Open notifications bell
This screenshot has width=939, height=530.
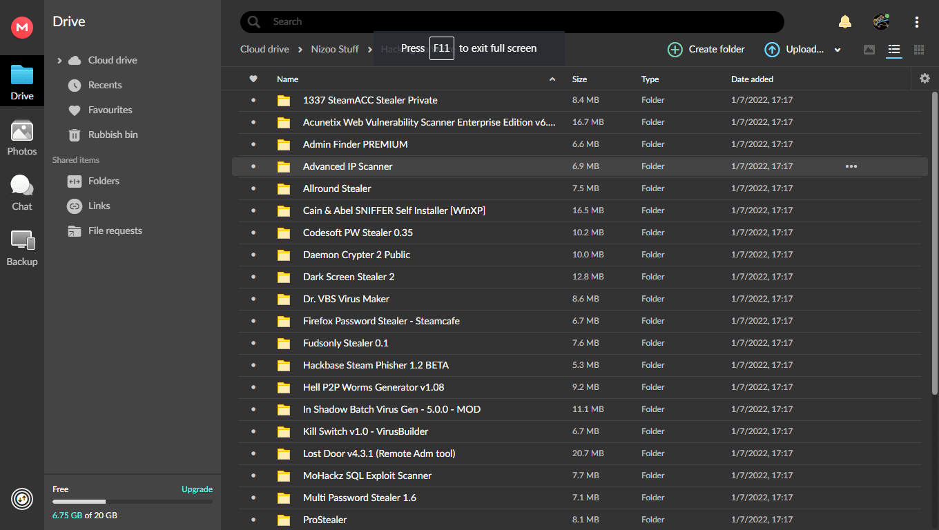pyautogui.click(x=845, y=22)
